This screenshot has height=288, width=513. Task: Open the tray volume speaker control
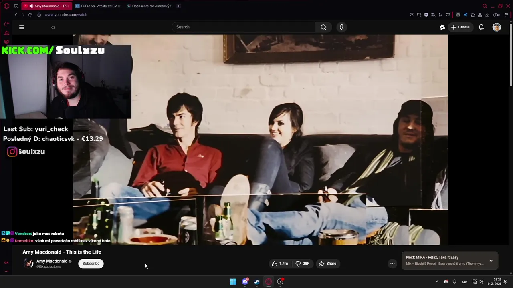click(x=481, y=282)
